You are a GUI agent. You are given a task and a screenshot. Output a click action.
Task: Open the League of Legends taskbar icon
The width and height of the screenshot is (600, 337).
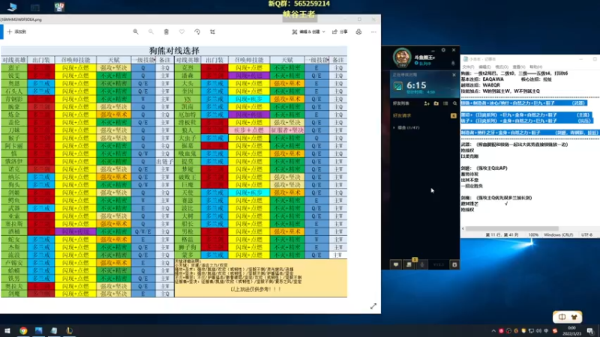tap(69, 330)
